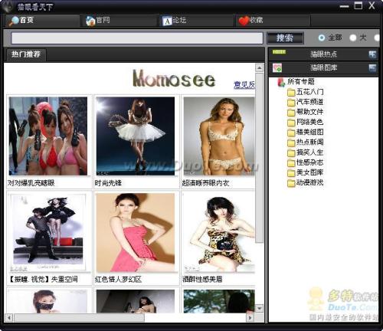
Task: Click the Momosee logo
Action: pos(174,78)
